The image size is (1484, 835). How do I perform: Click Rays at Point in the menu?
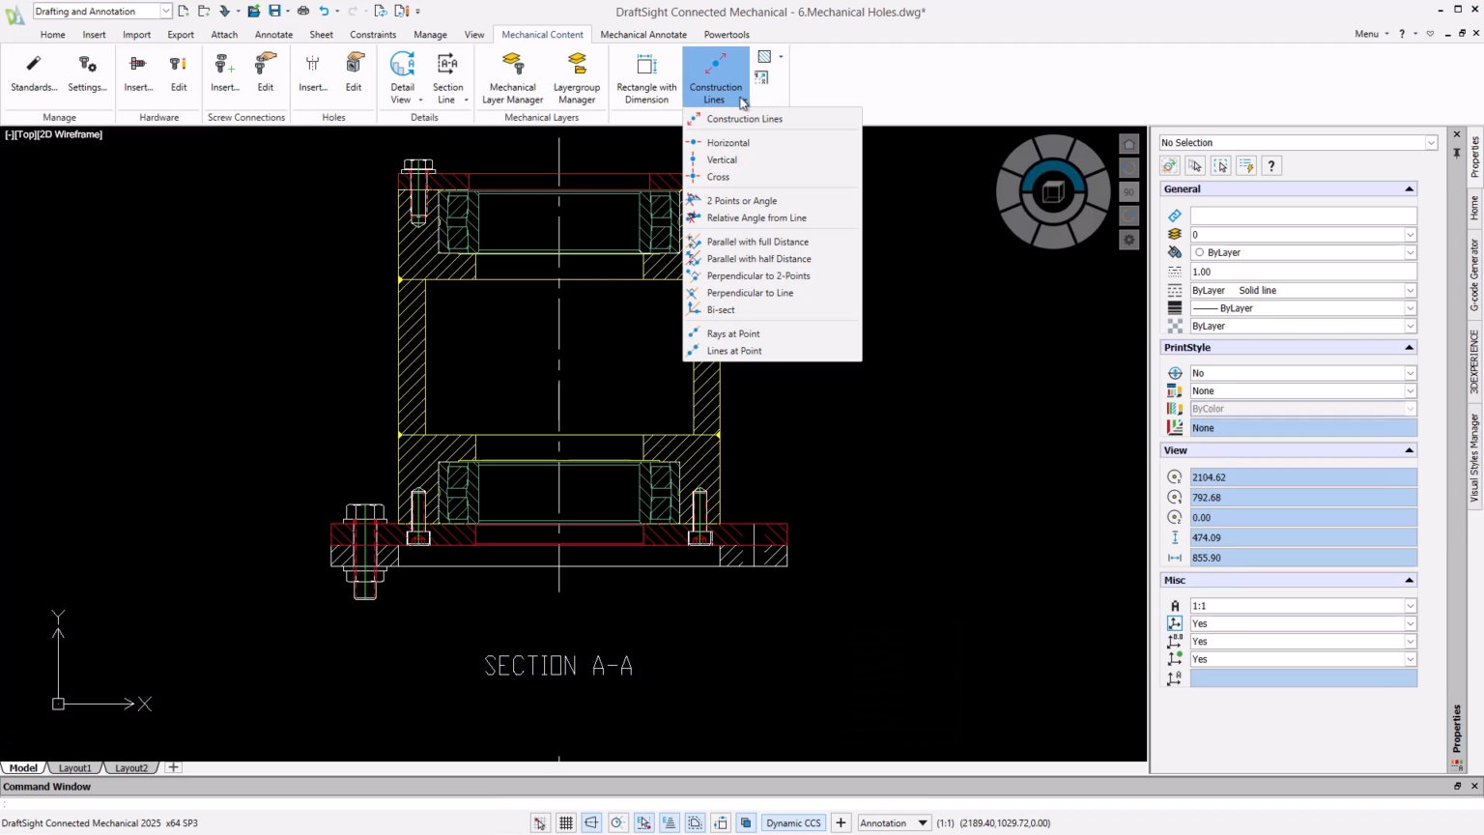pyautogui.click(x=733, y=332)
